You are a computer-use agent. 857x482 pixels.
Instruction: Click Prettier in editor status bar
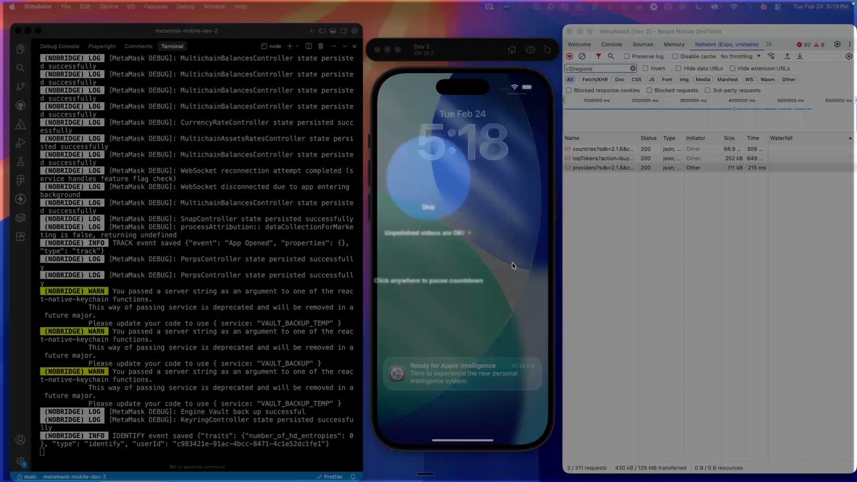[328, 477]
